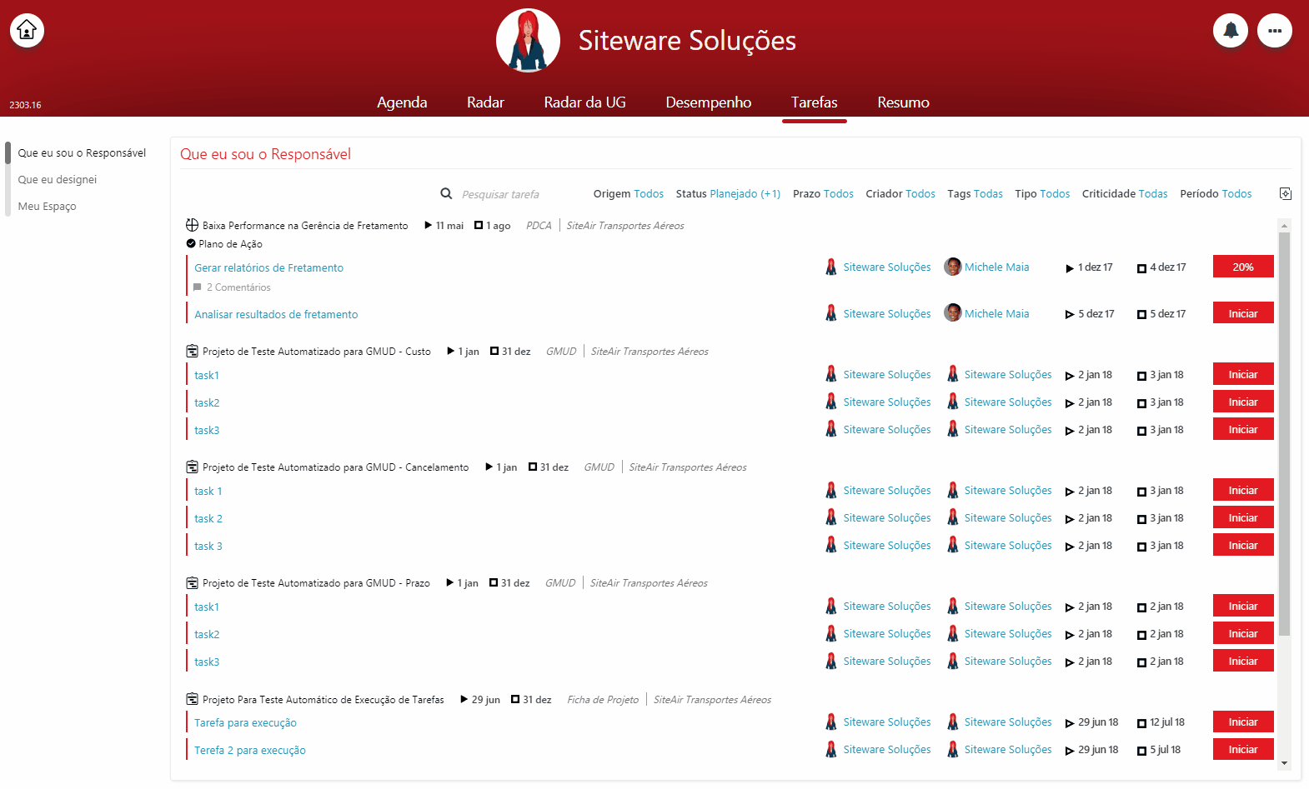Click Michele Maia avatar in Gerar relatórios row

click(x=952, y=267)
